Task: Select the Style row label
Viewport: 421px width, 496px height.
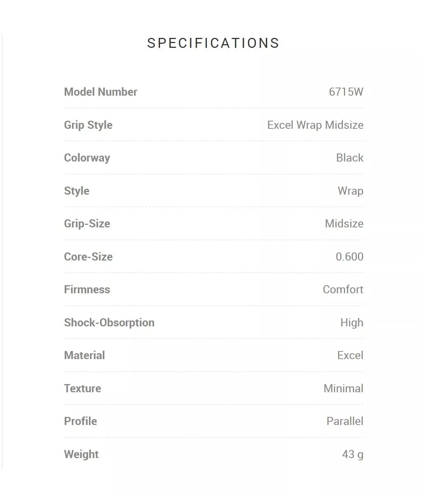Action: pyautogui.click(x=77, y=191)
